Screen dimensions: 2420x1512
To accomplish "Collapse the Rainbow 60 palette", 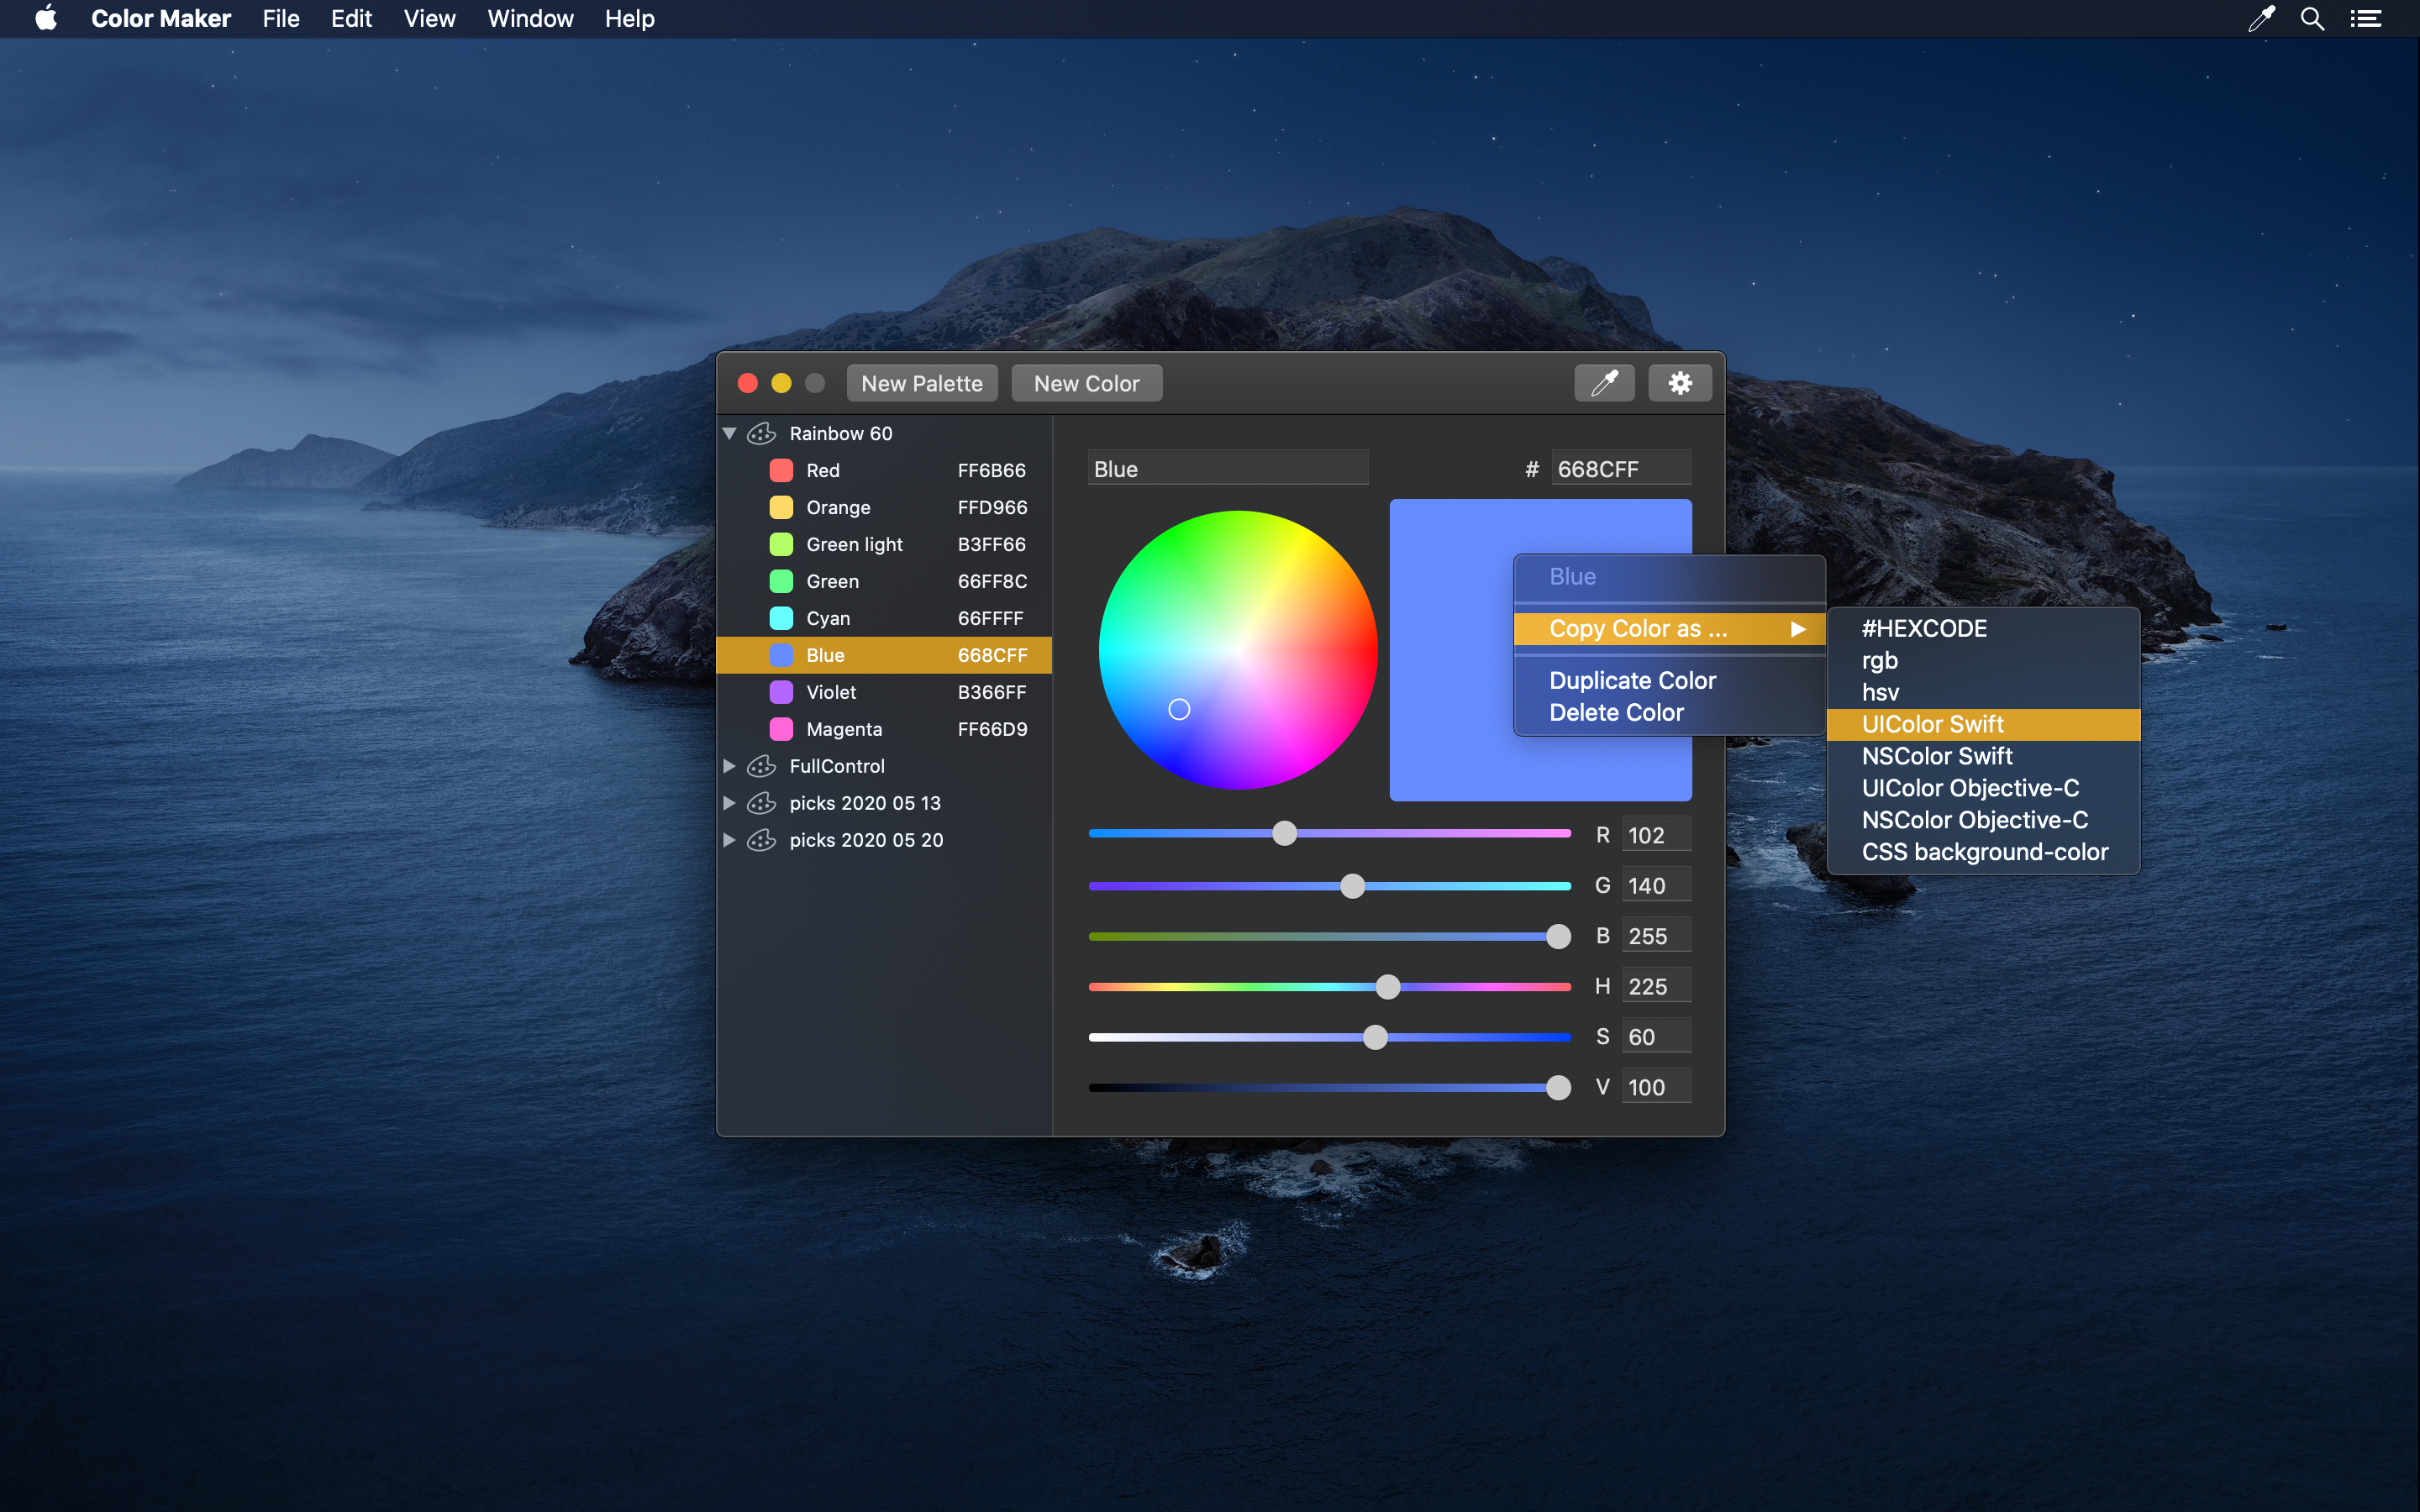I will click(730, 433).
